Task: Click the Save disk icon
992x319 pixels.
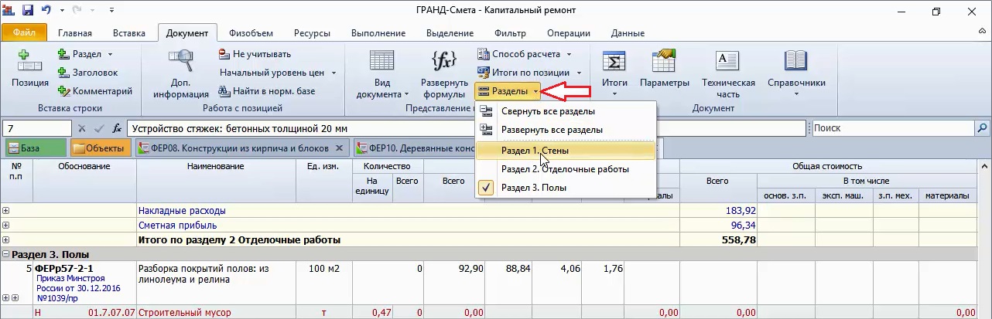Action: tap(28, 11)
